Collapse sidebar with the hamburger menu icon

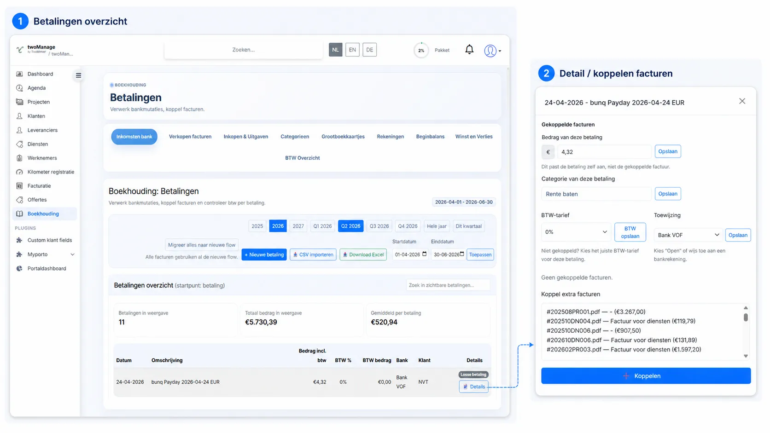pos(78,75)
